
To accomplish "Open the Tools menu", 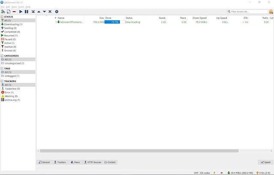I will pyautogui.click(x=21, y=7).
